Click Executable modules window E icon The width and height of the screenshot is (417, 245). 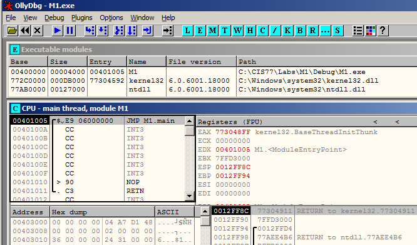pyautogui.click(x=15, y=50)
